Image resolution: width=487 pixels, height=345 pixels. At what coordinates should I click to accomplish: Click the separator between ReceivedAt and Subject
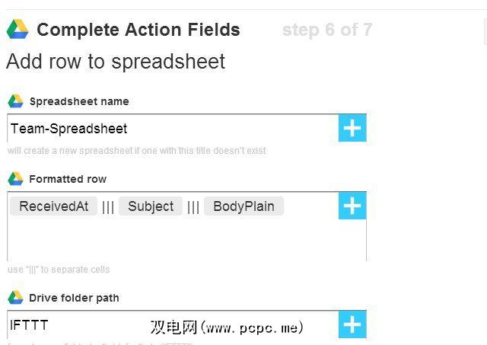108,207
